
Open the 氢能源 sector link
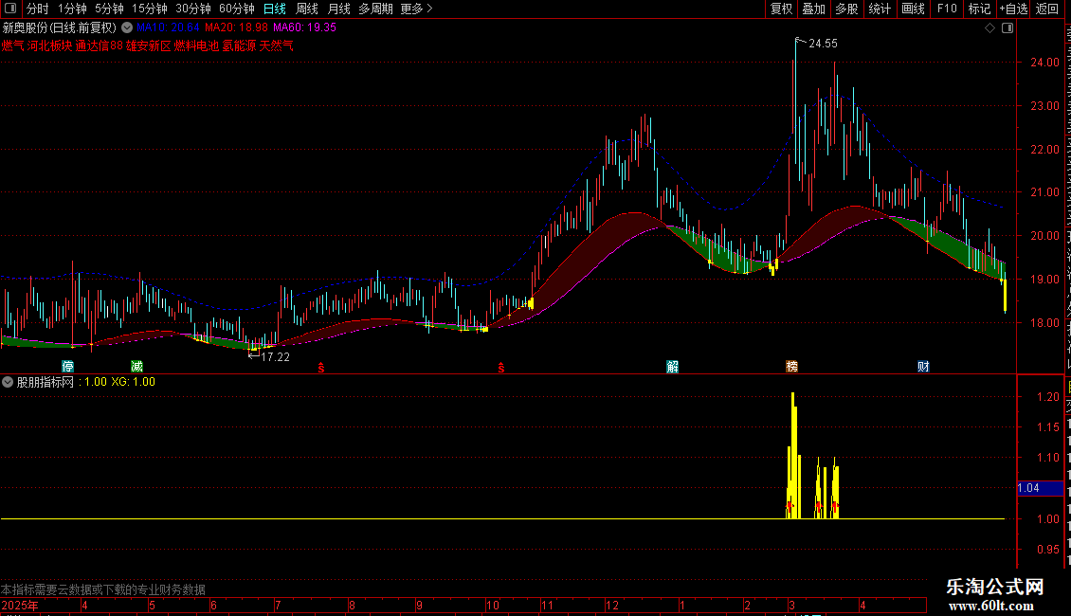click(x=239, y=45)
